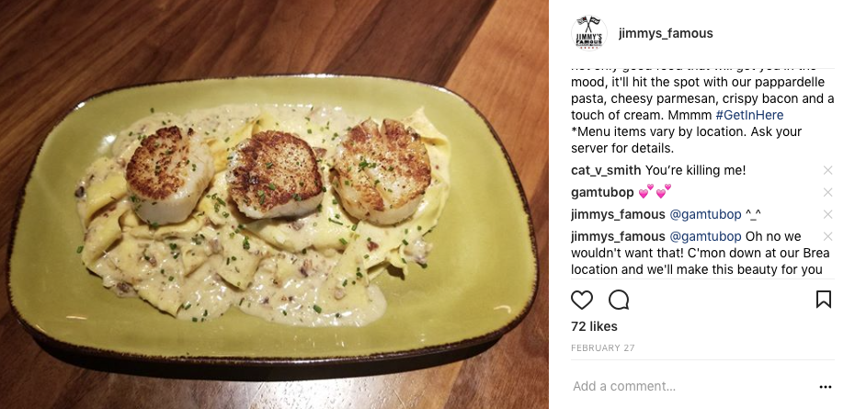The height and width of the screenshot is (409, 855).
Task: Save post with the bookmark icon
Action: pyautogui.click(x=824, y=300)
